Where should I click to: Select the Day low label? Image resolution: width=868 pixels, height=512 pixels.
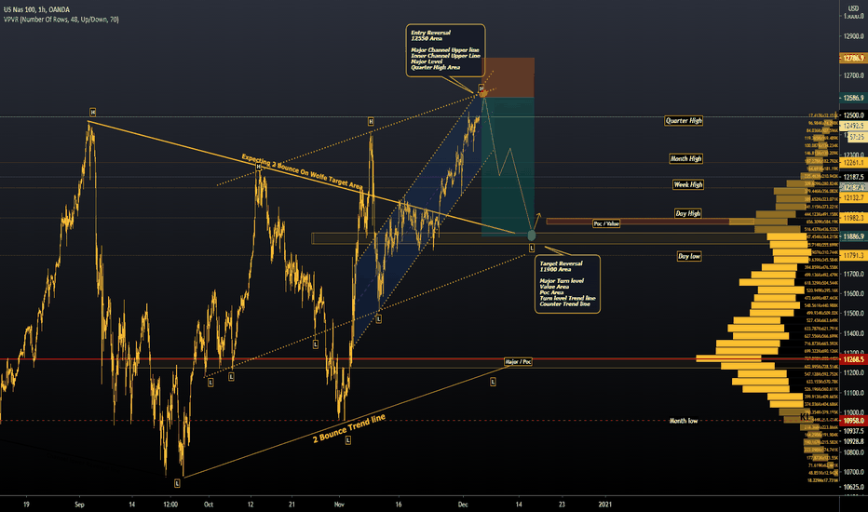[689, 256]
